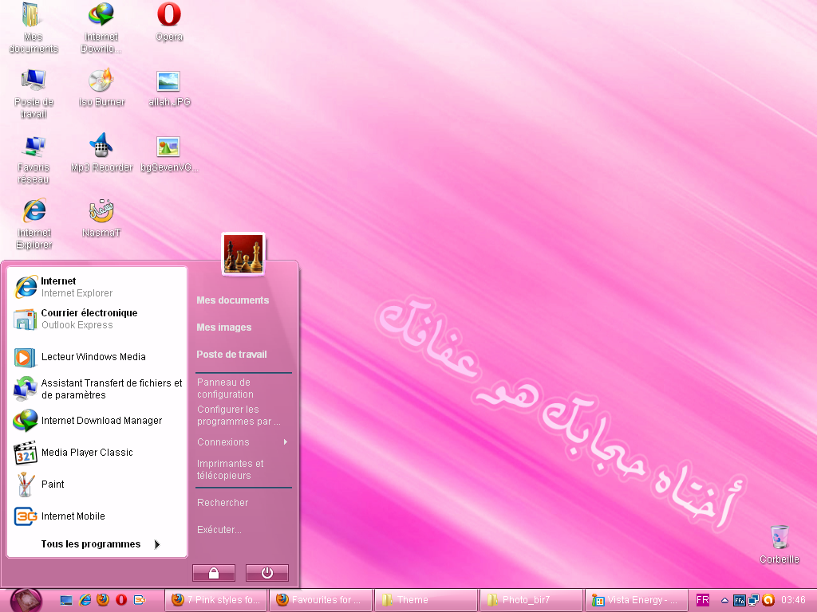The image size is (817, 612).
Task: Expand the Connexions submenu
Action: tap(223, 441)
